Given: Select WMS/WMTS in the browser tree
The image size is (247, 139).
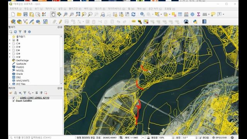Looking at the screenshot, I should [22, 81].
